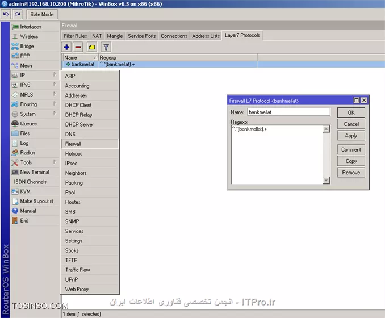
Task: Expand the IP submenu arrow
Action: [55, 74]
